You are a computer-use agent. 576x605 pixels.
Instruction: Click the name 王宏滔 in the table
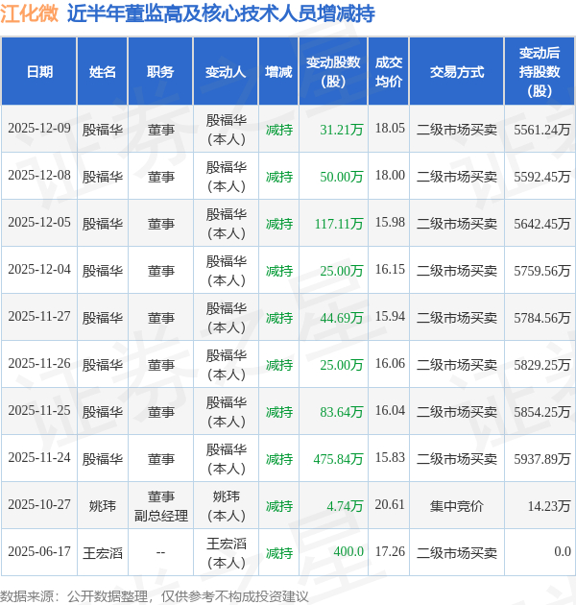[102, 553]
